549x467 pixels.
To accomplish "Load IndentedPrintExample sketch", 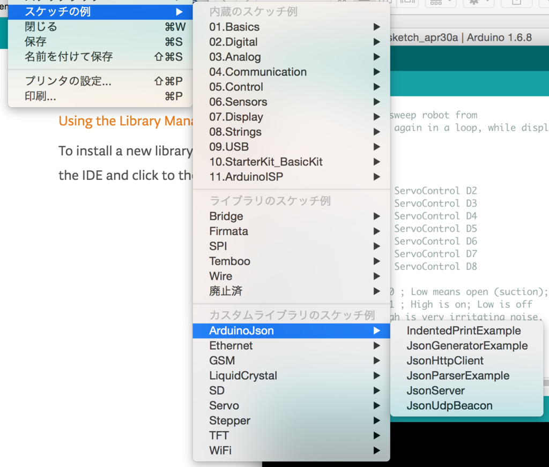I will (467, 330).
